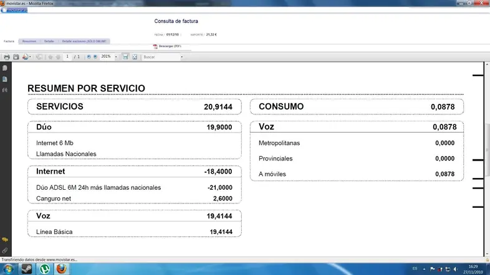
Task: Click the Consulta de factura page title
Action: click(x=176, y=21)
